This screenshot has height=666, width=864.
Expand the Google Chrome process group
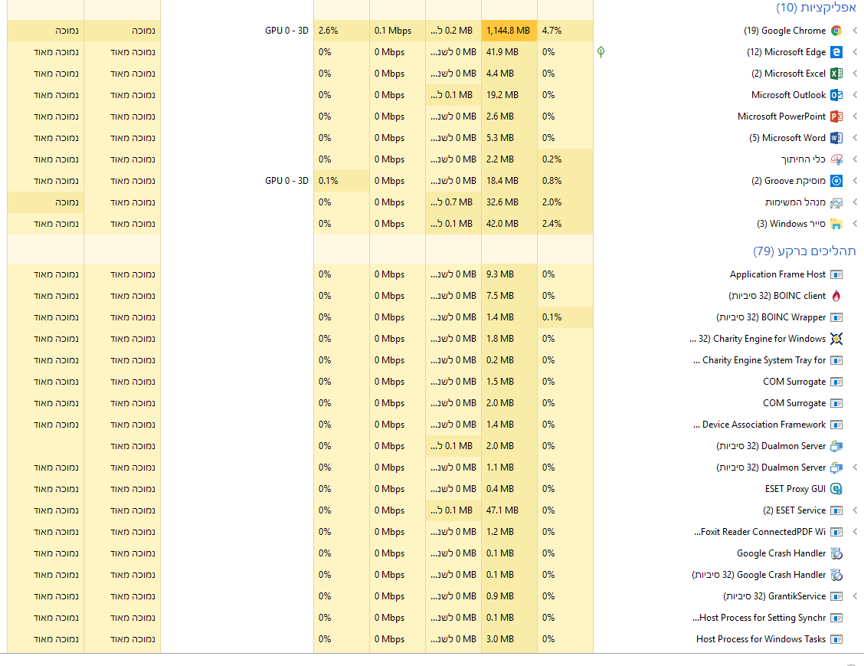click(x=855, y=31)
